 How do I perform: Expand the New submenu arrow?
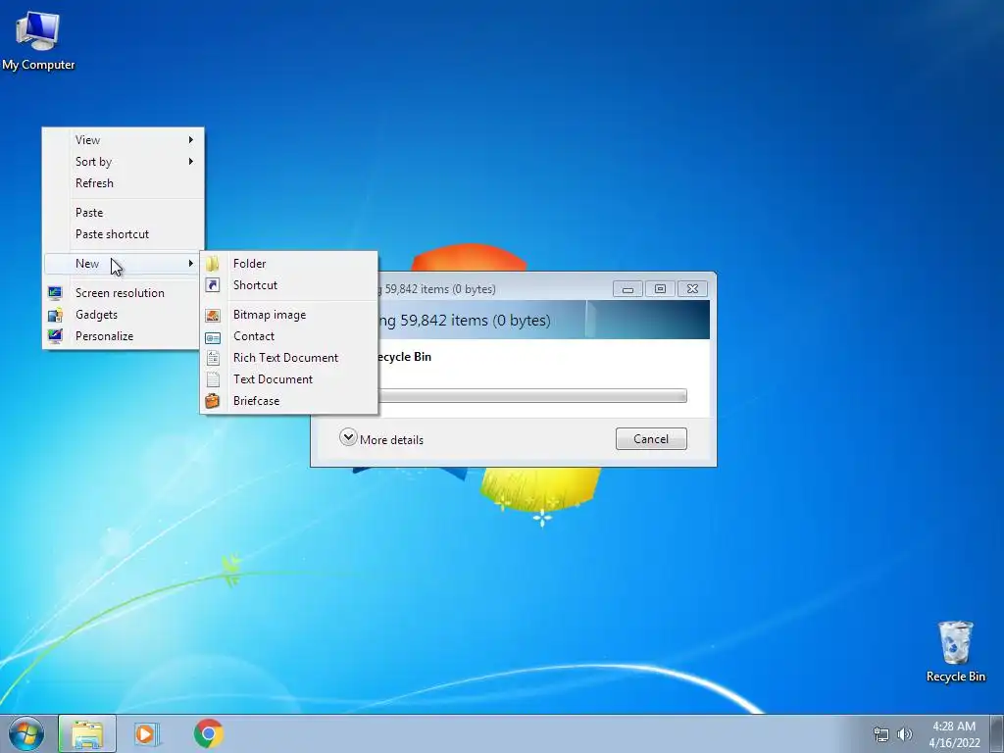click(x=191, y=263)
